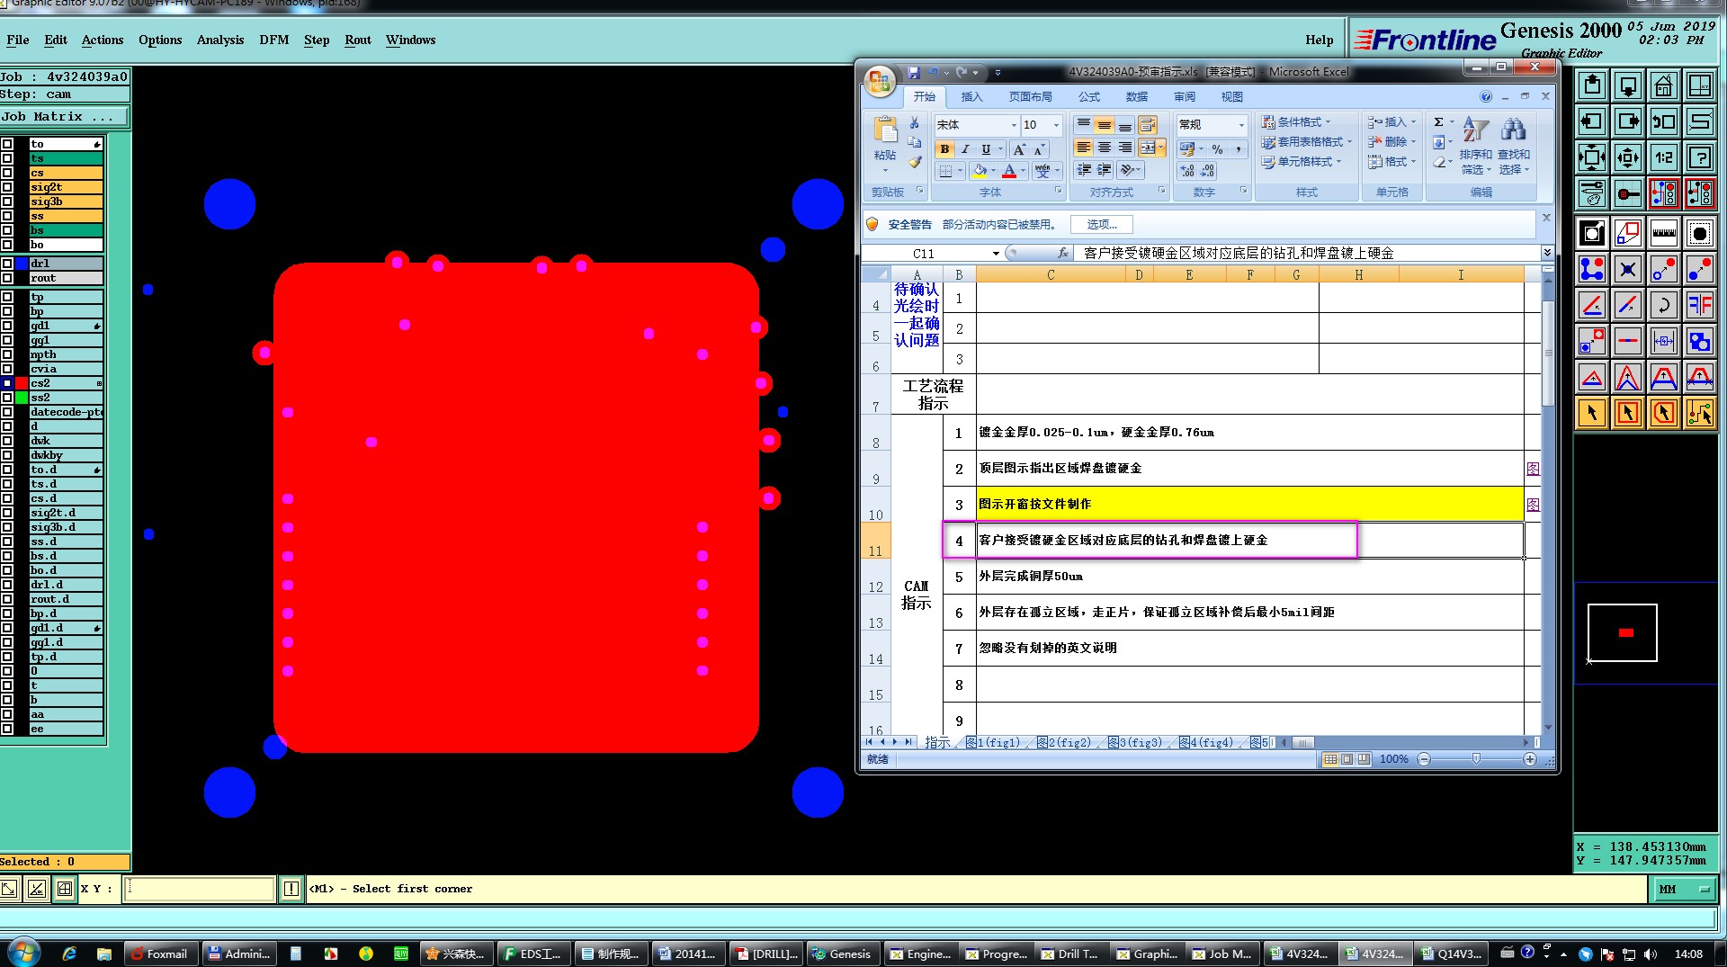Toggle visibility checkbox of layer rout
Viewport: 1727px width, 967px height.
tap(7, 278)
